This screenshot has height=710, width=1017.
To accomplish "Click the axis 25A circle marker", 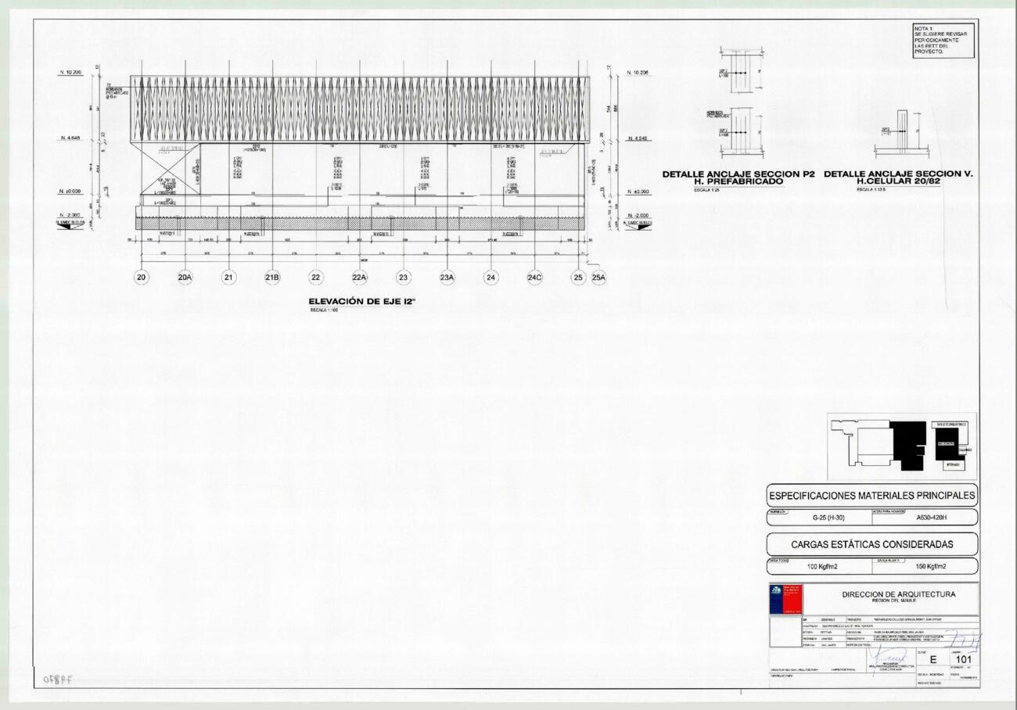I will tap(600, 278).
